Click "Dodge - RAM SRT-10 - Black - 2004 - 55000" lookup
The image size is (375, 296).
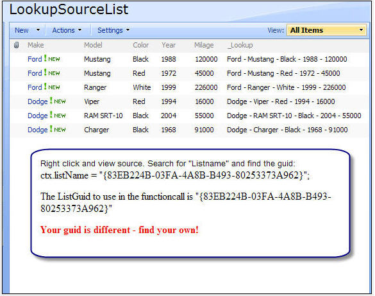click(294, 116)
